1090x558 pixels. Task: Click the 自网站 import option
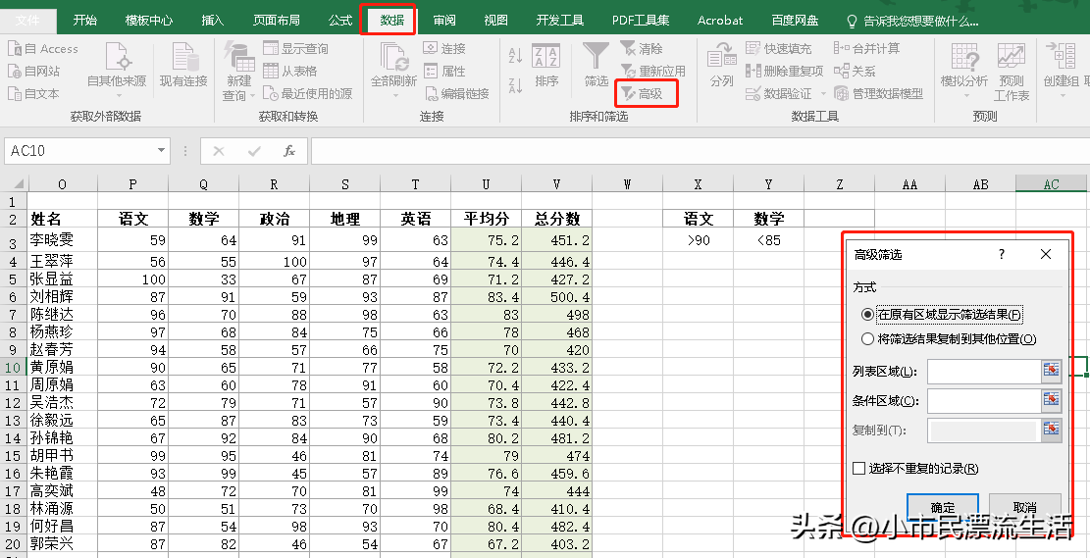(x=33, y=71)
